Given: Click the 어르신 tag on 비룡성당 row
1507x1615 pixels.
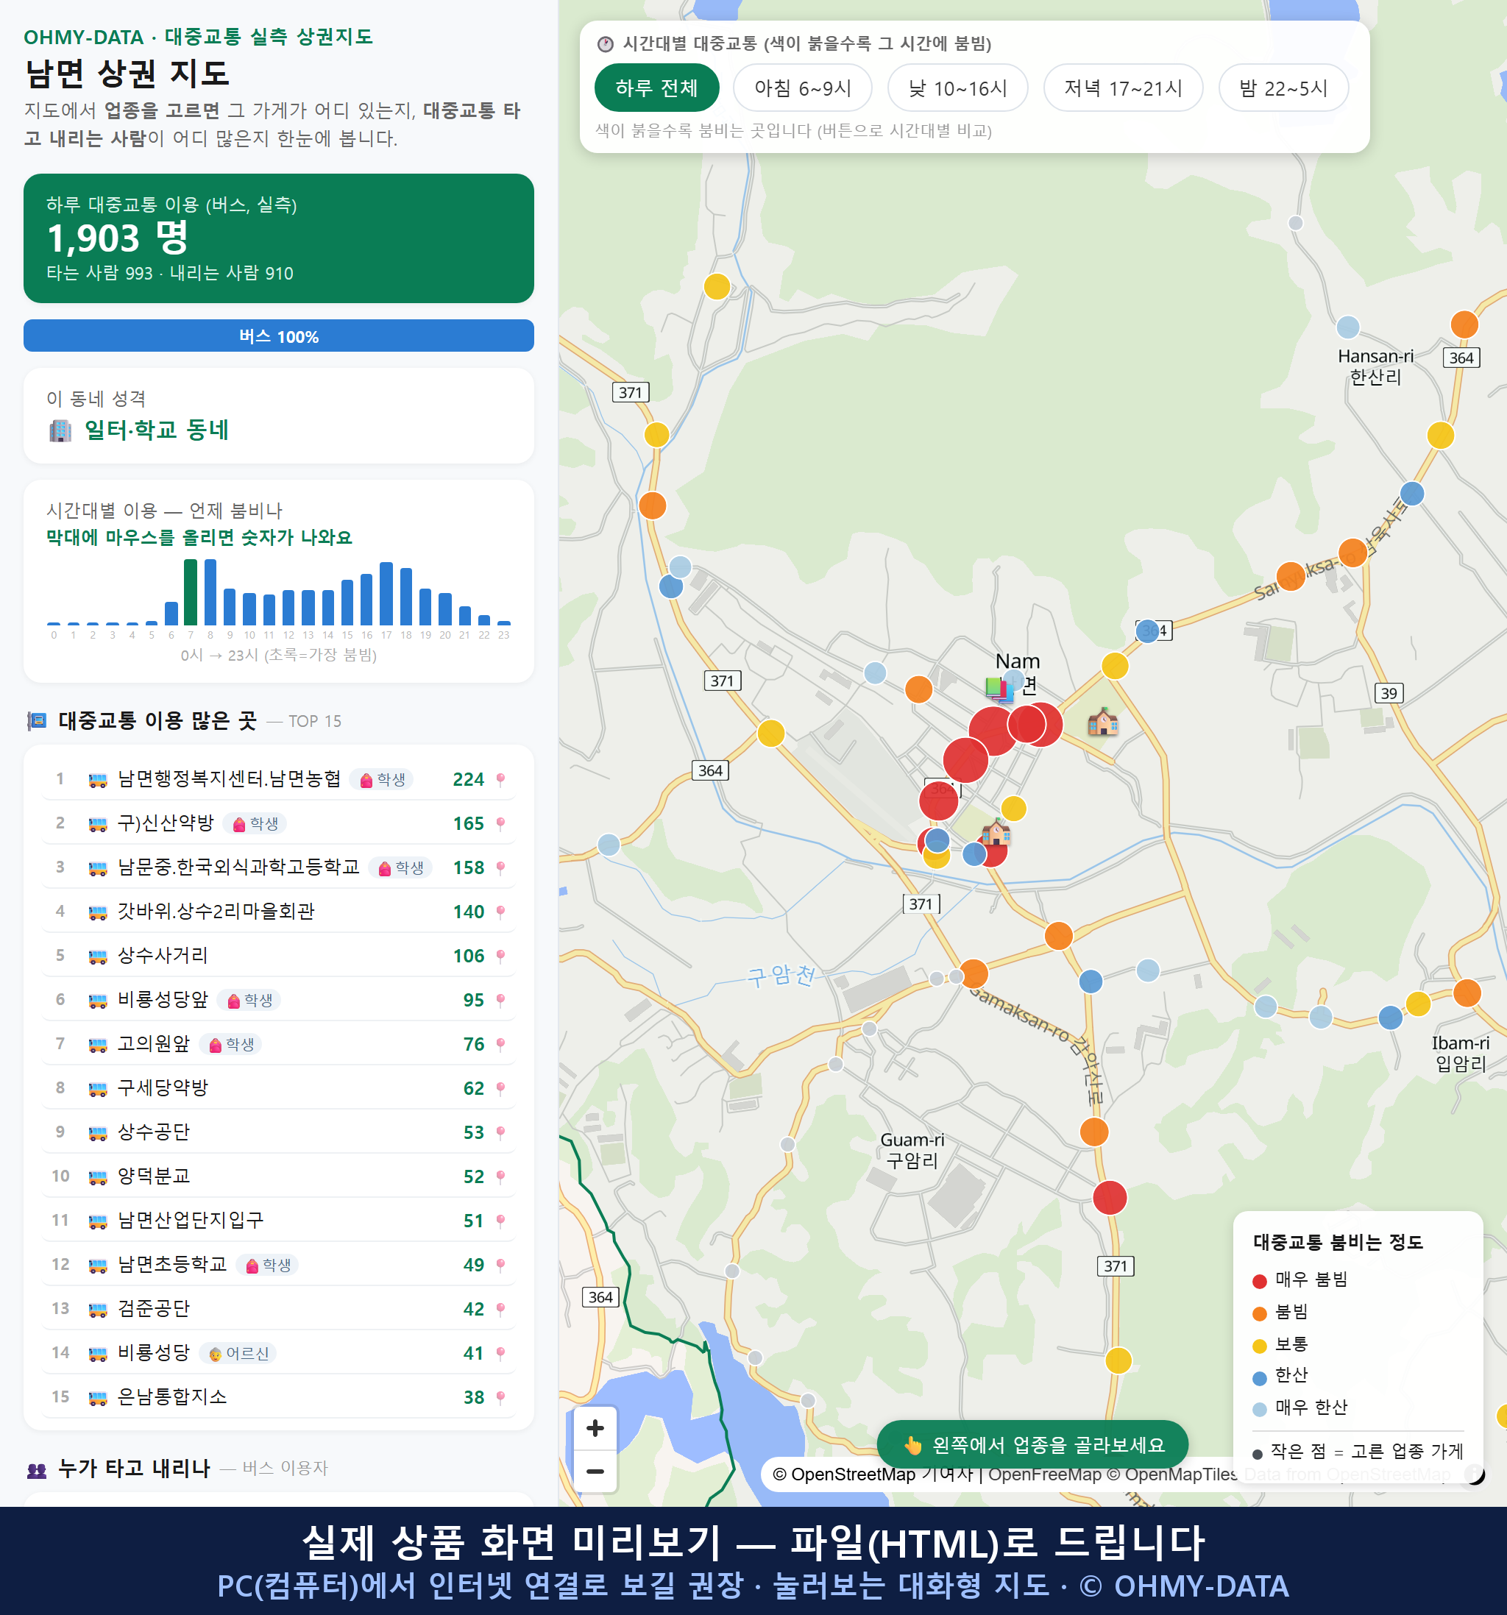Looking at the screenshot, I should [x=239, y=1353].
